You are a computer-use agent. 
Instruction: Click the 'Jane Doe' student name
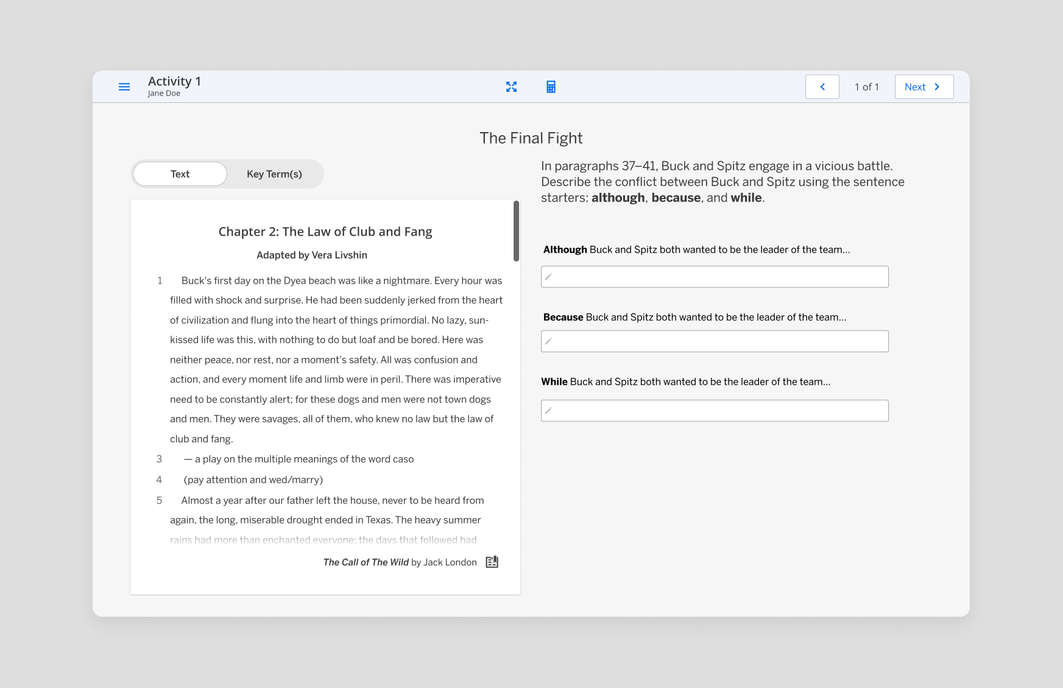pyautogui.click(x=164, y=93)
